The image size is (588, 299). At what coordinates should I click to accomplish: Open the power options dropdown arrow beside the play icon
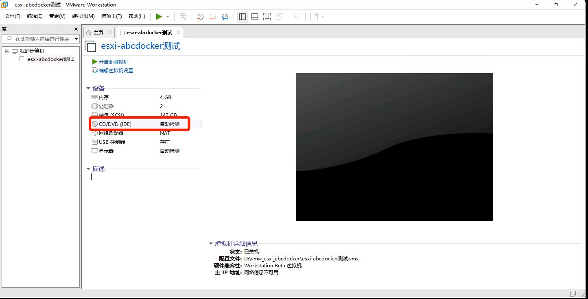tap(168, 17)
